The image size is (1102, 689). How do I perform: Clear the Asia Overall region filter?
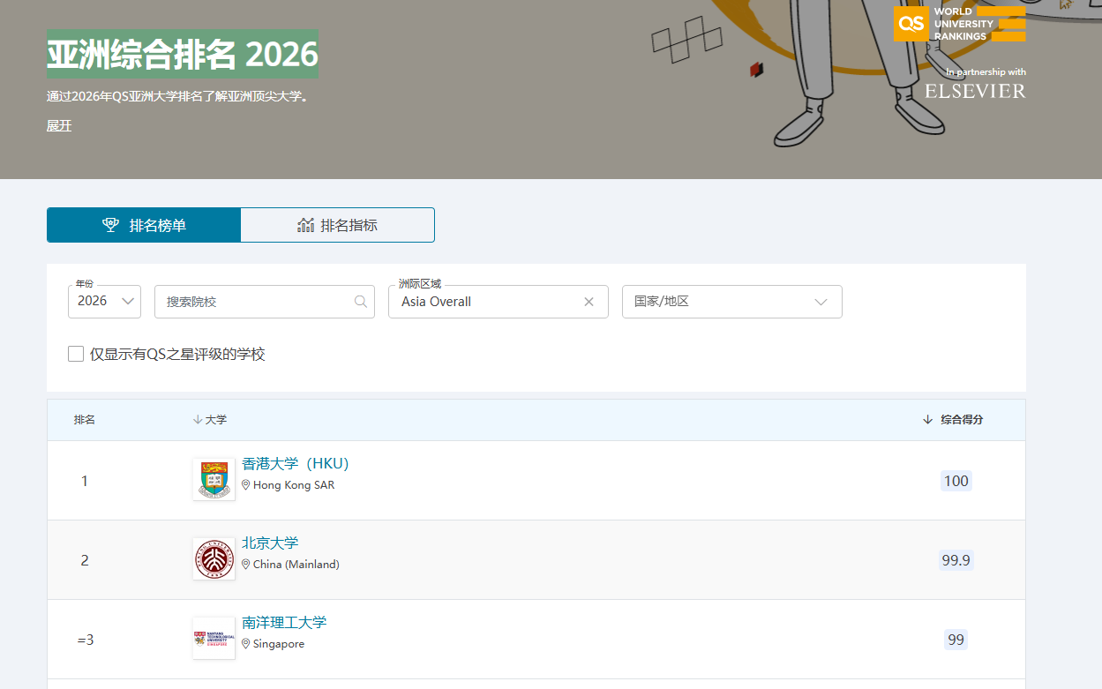588,302
